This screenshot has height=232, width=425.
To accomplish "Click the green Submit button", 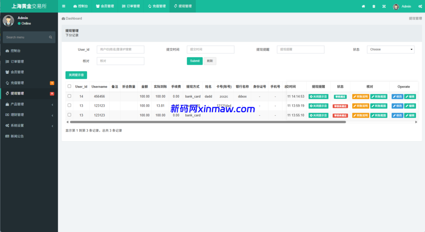I will click(x=195, y=61).
